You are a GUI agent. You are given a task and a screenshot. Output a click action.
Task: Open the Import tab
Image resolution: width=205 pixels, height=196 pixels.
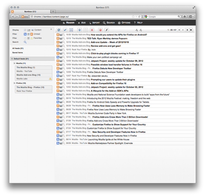click(x=95, y=23)
